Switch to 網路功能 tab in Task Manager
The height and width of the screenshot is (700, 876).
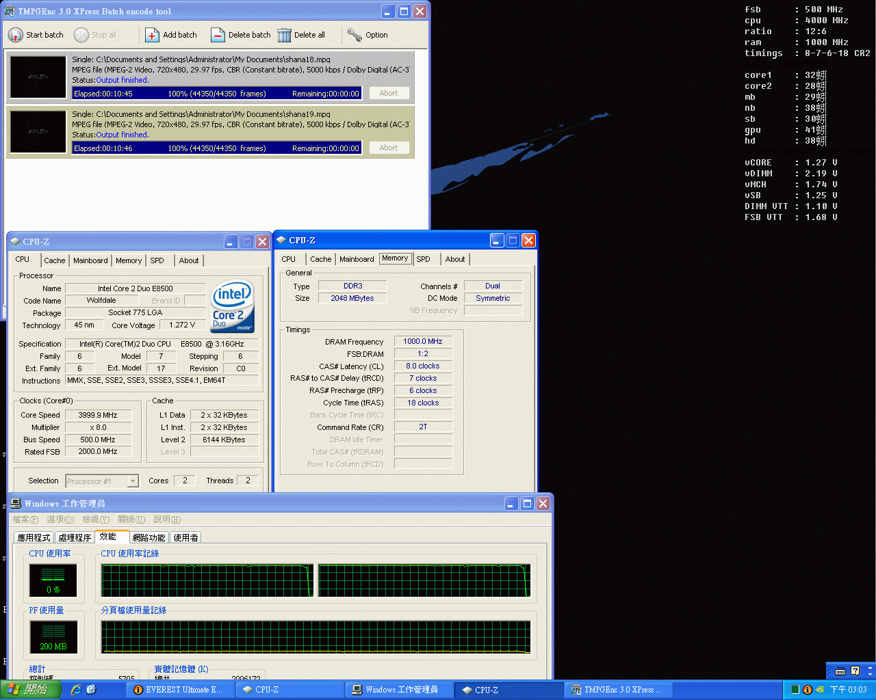(x=149, y=538)
